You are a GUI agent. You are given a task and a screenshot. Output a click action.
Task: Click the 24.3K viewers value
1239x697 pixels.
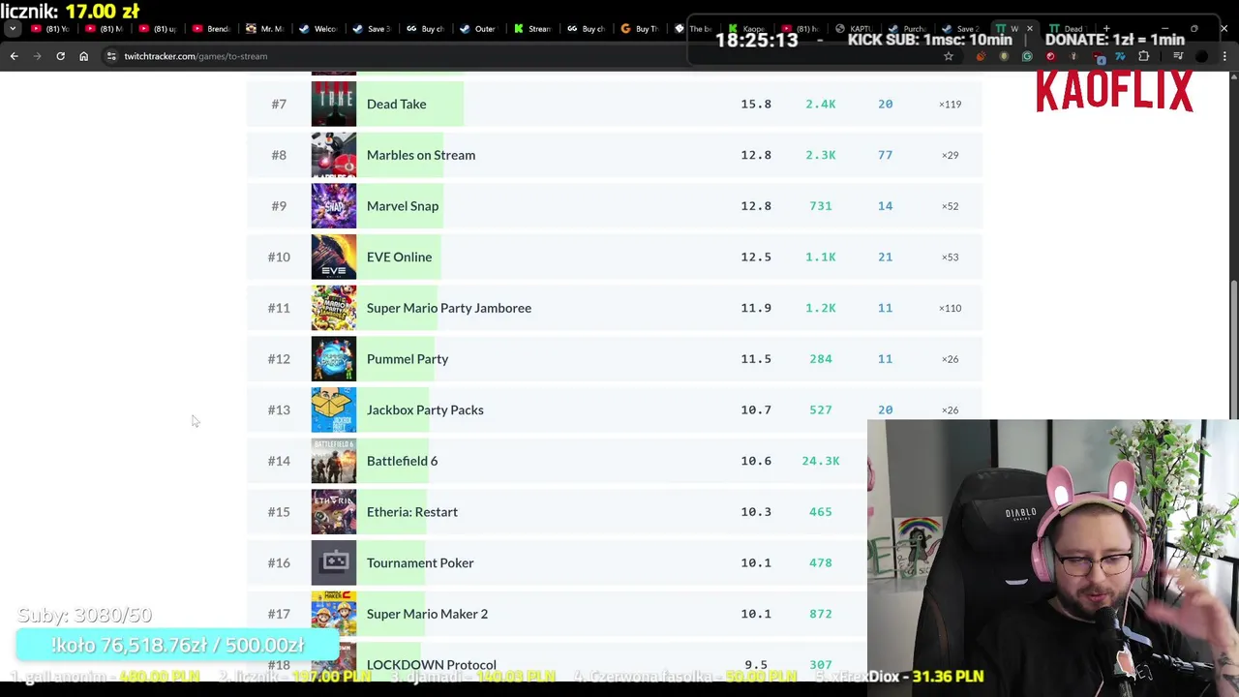pos(821,461)
